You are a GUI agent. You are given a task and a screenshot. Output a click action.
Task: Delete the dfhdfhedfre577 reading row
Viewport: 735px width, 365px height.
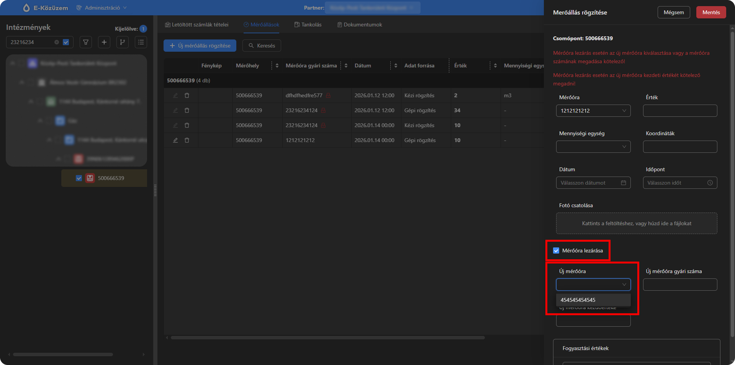pos(187,95)
